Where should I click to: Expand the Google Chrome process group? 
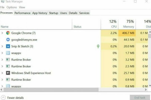coord(2,33)
